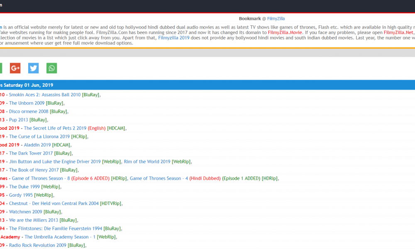Viewport: 415px width, 249px height.
Task: Open the Filmyzilla 2019 link
Action: [173, 38]
